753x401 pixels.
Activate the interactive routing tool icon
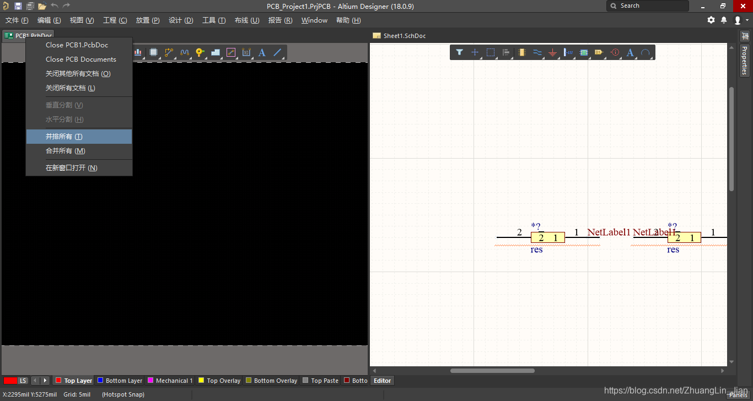tap(169, 52)
